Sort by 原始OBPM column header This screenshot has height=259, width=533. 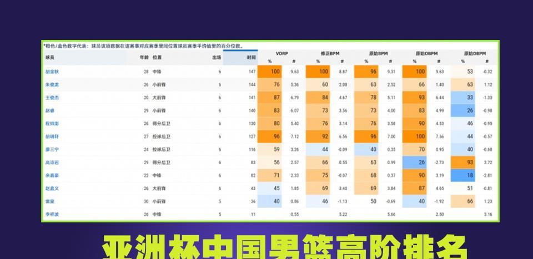(x=426, y=53)
